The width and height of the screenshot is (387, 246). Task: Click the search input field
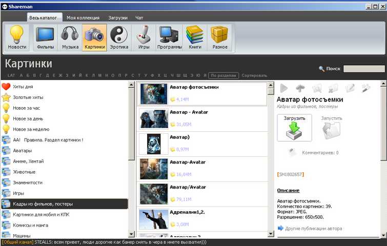[364, 69]
